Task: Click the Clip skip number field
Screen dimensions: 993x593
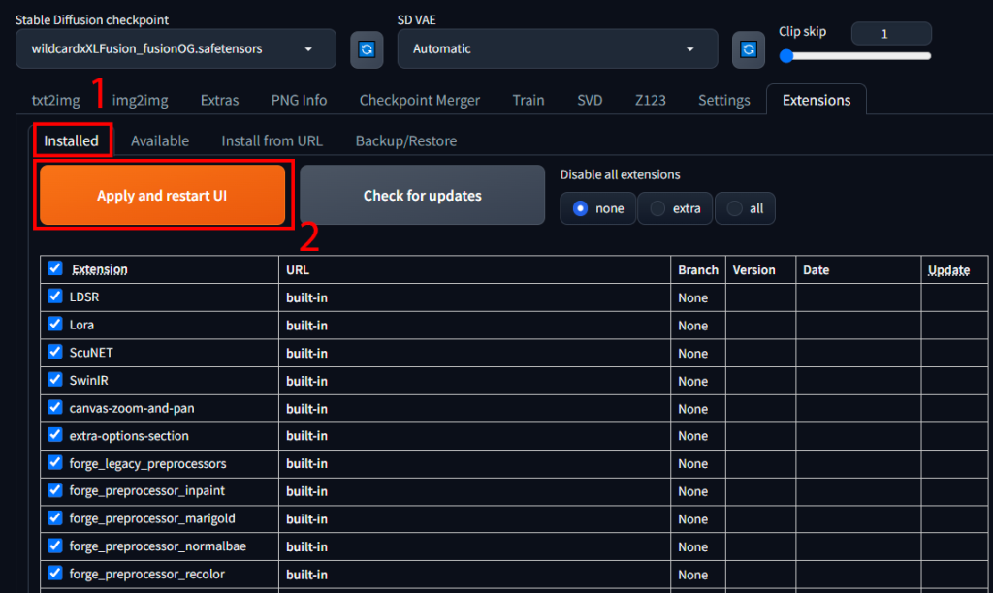Action: coord(890,34)
